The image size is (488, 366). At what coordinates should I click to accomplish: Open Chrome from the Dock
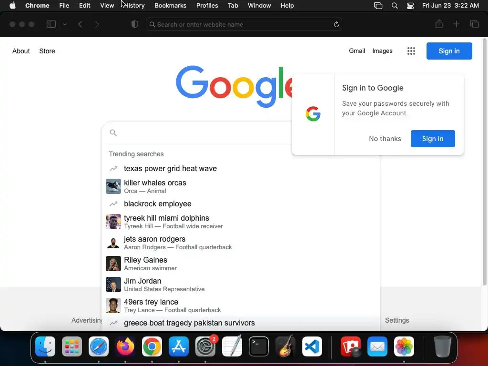click(x=152, y=346)
